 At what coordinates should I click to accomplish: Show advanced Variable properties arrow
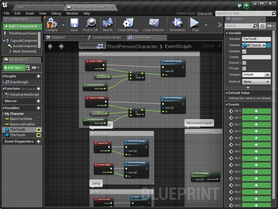click(248, 88)
